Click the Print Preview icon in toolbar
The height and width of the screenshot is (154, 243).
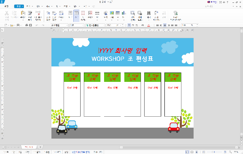[x=30, y=25]
